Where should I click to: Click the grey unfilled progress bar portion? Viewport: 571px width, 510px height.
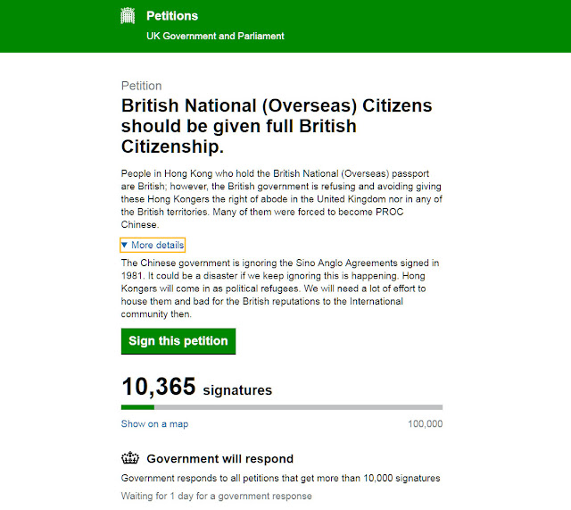point(298,407)
